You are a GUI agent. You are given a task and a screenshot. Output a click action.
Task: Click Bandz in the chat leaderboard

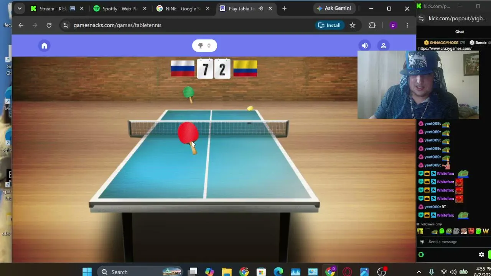point(481,43)
